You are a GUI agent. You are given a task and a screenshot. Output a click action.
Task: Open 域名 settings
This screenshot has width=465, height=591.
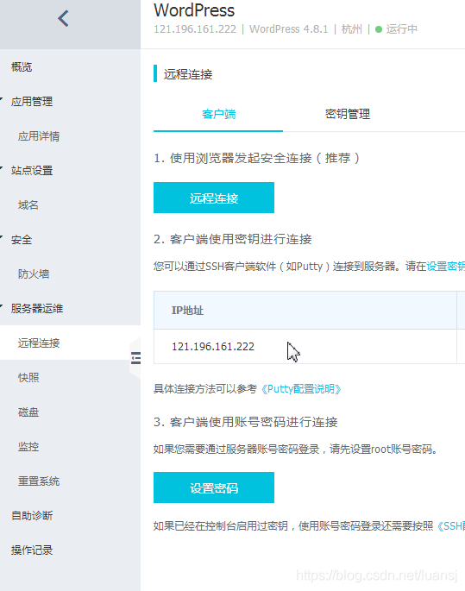pyautogui.click(x=28, y=205)
